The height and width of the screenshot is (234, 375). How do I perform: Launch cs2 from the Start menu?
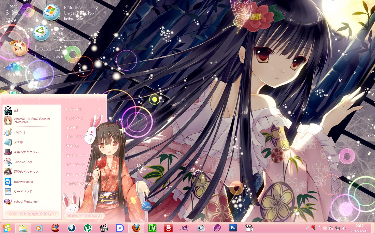click(32, 110)
